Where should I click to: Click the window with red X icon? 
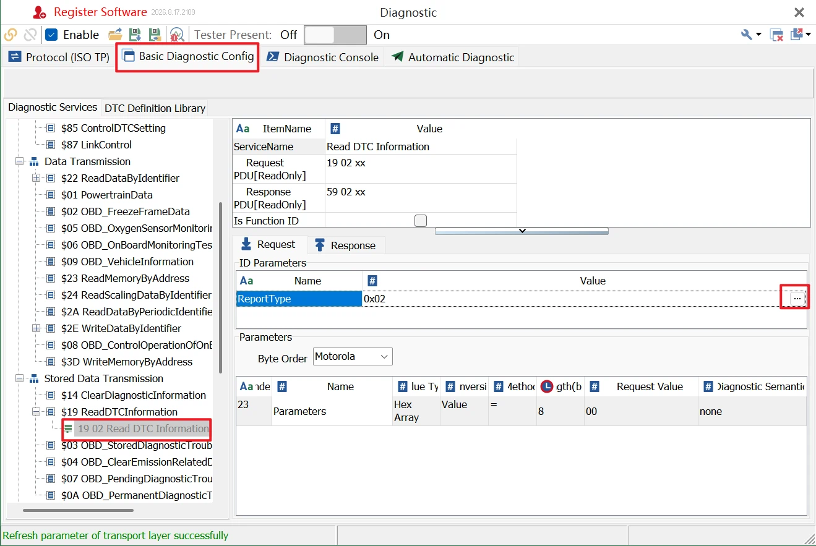tap(776, 35)
